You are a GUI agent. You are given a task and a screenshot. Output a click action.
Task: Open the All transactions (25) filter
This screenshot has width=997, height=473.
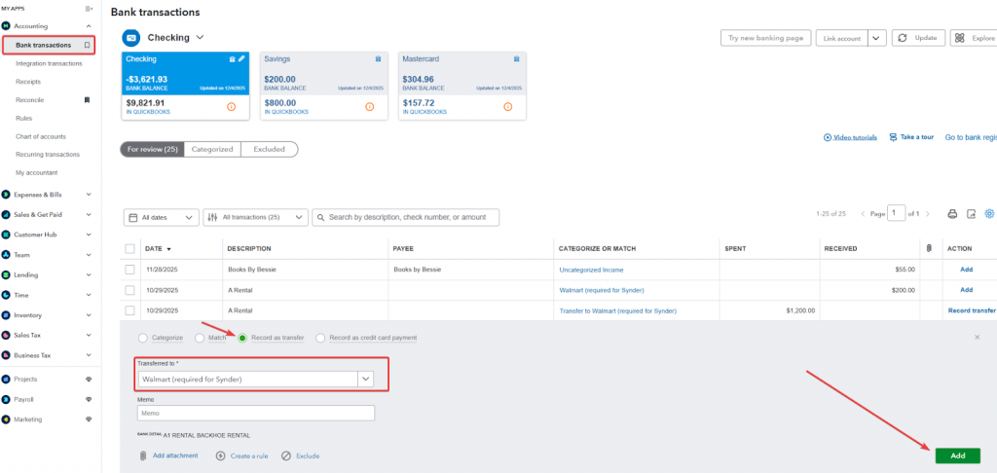[255, 217]
